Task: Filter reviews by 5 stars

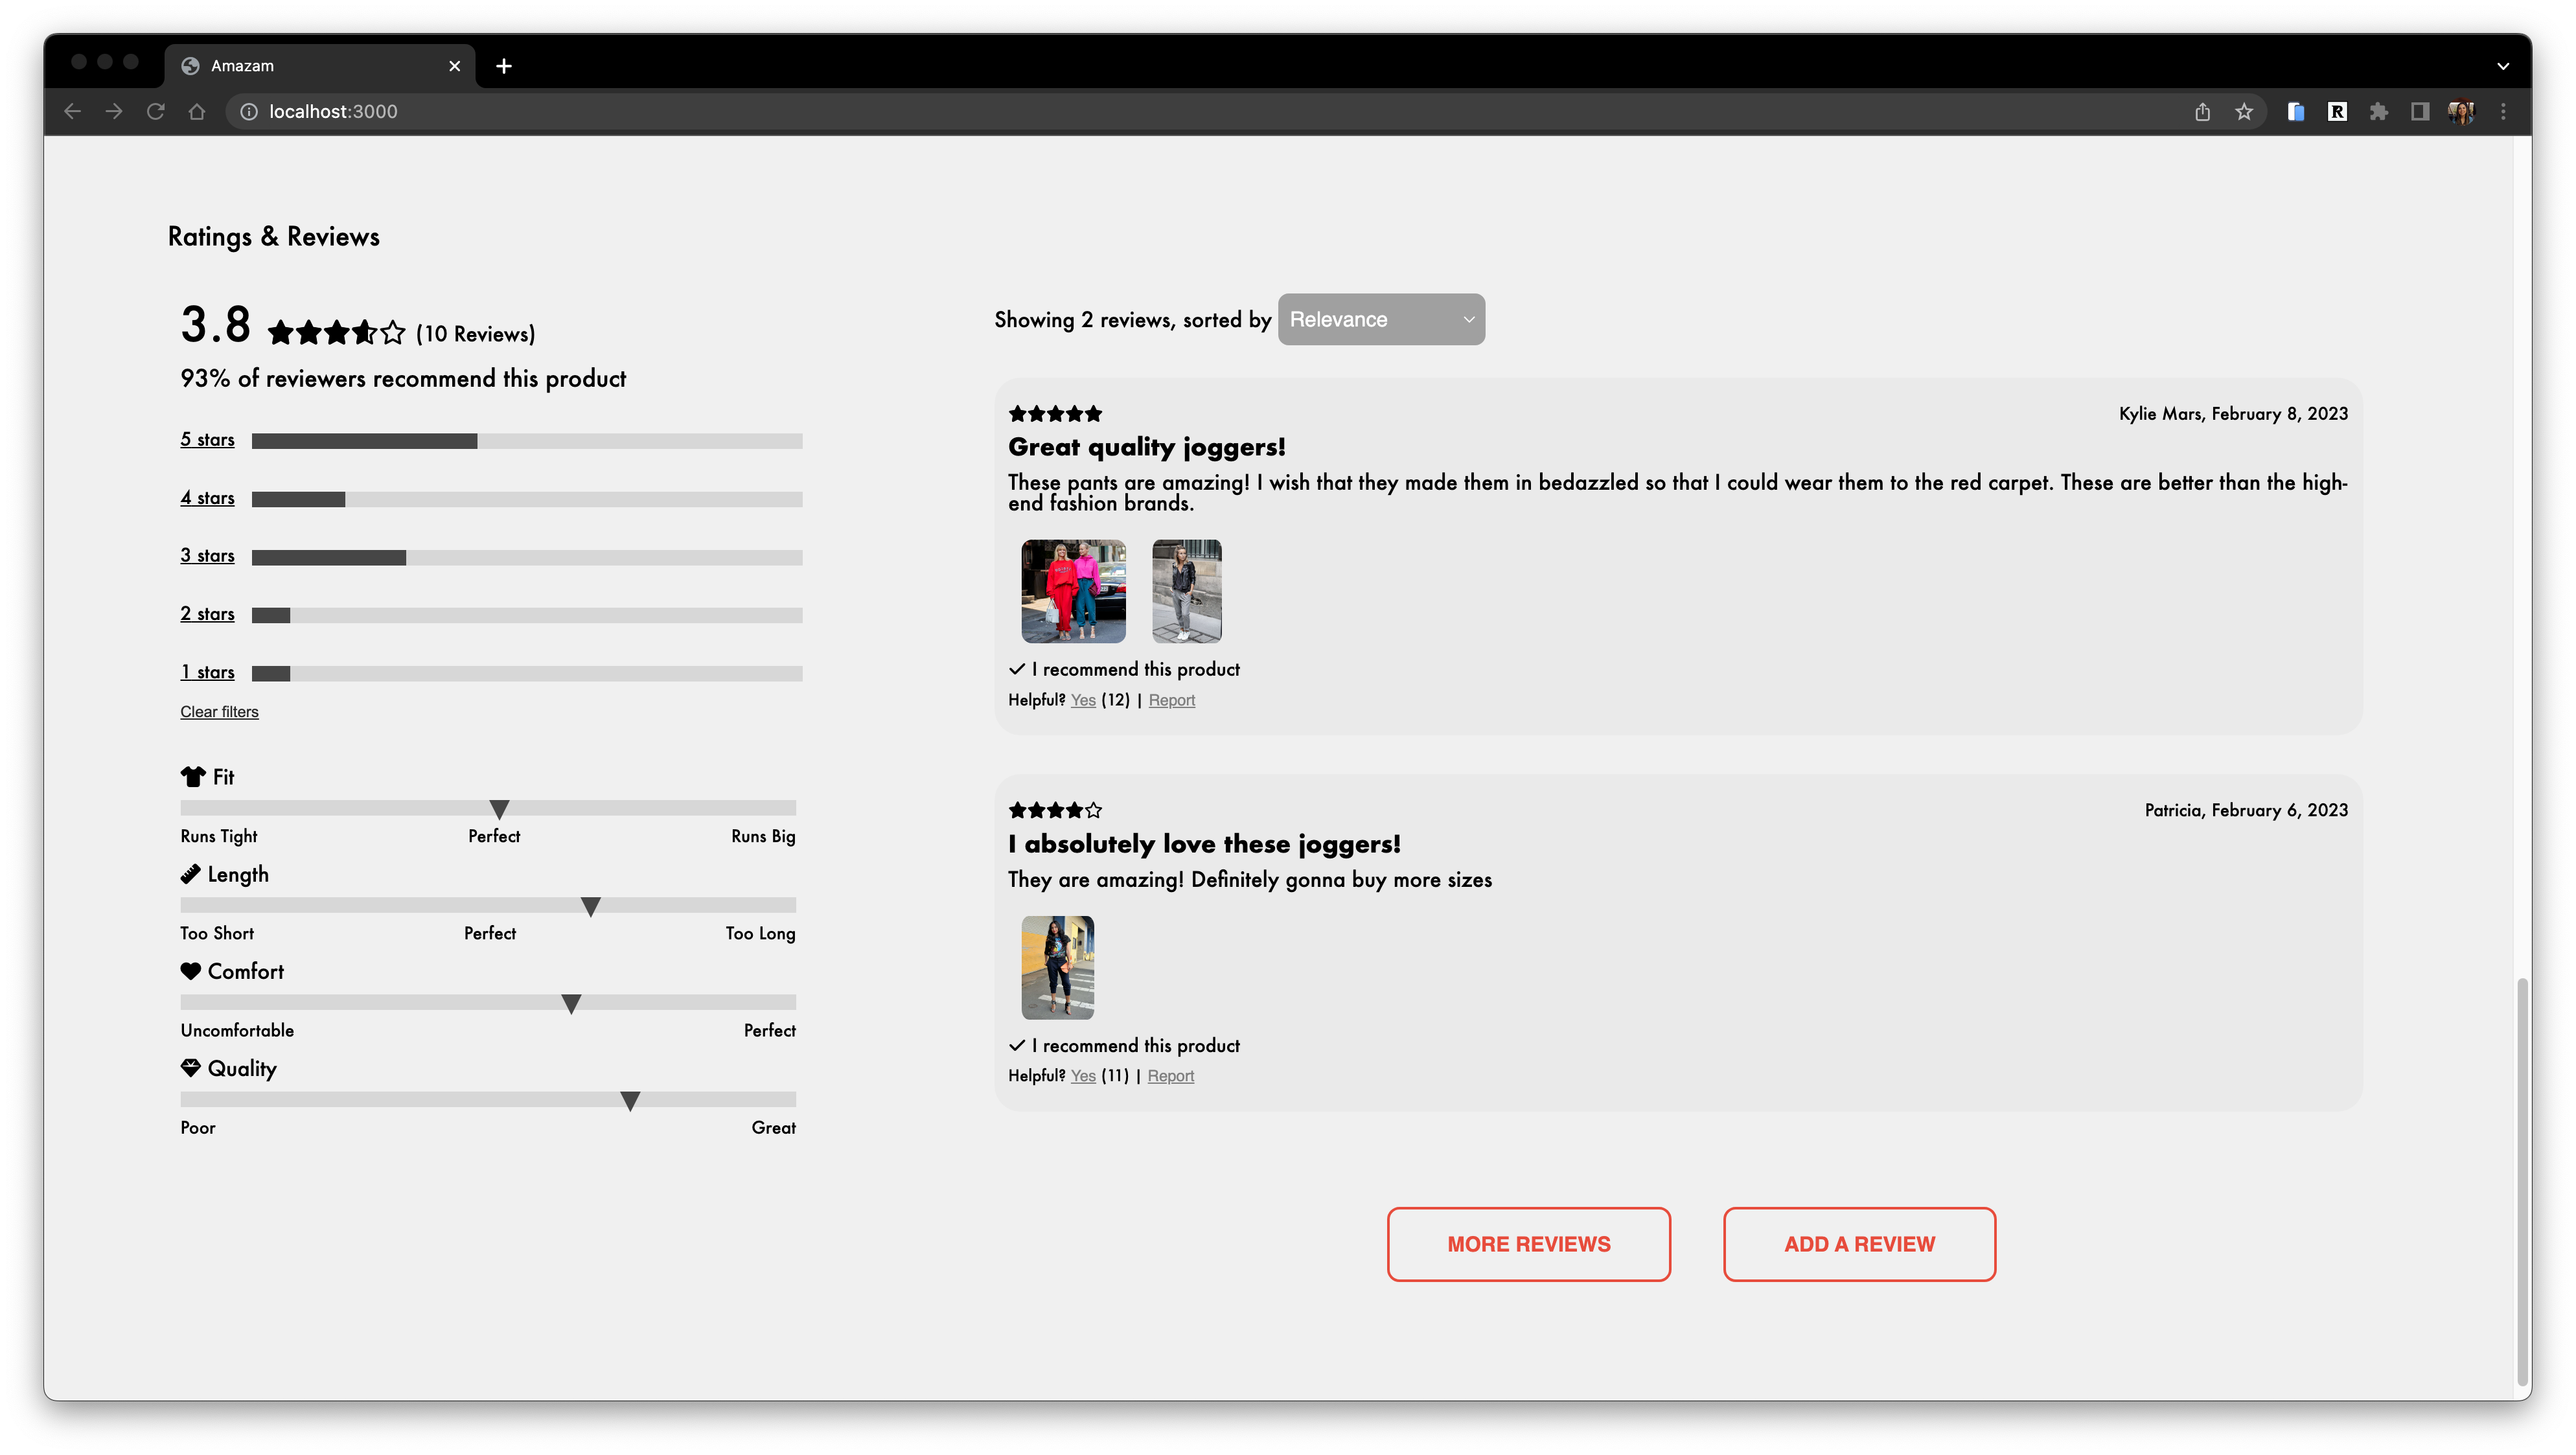Action: pyautogui.click(x=207, y=440)
